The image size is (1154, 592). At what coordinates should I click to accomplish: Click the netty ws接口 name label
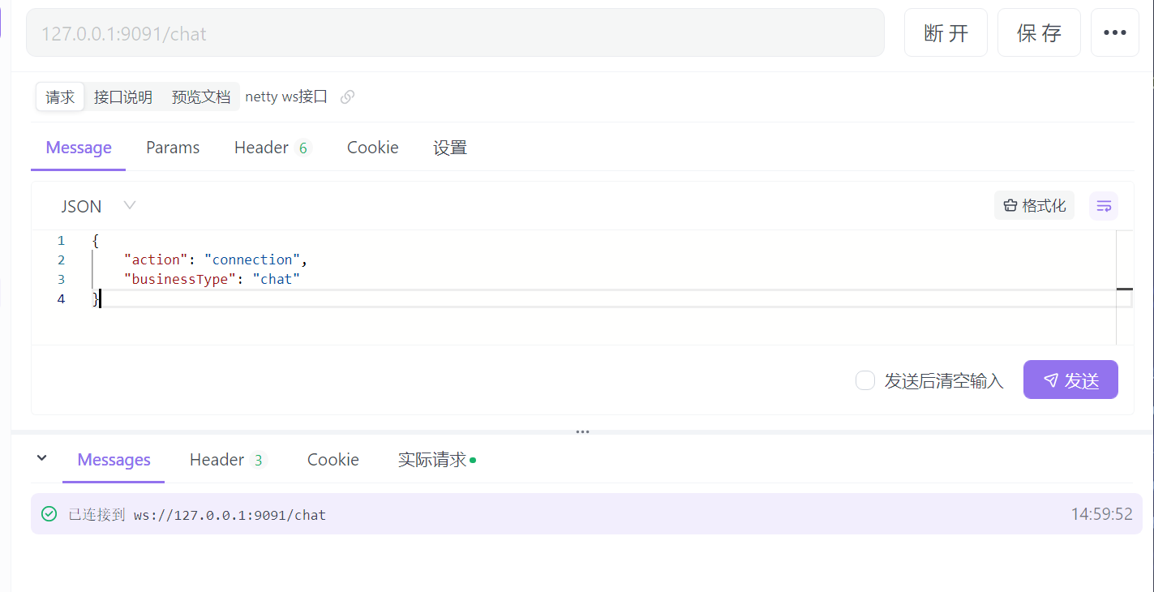[x=286, y=97]
